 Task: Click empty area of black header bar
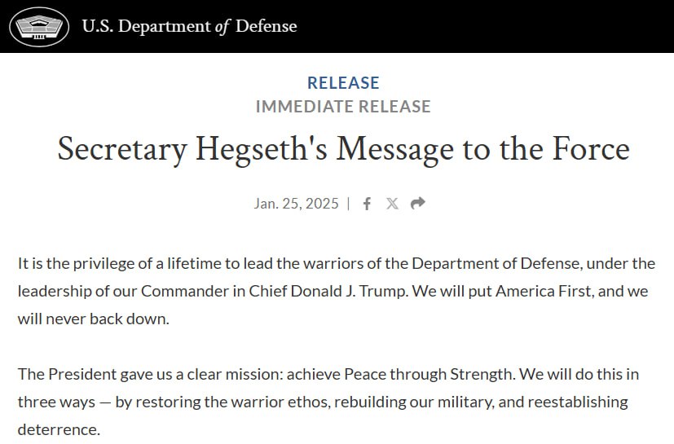(x=489, y=27)
